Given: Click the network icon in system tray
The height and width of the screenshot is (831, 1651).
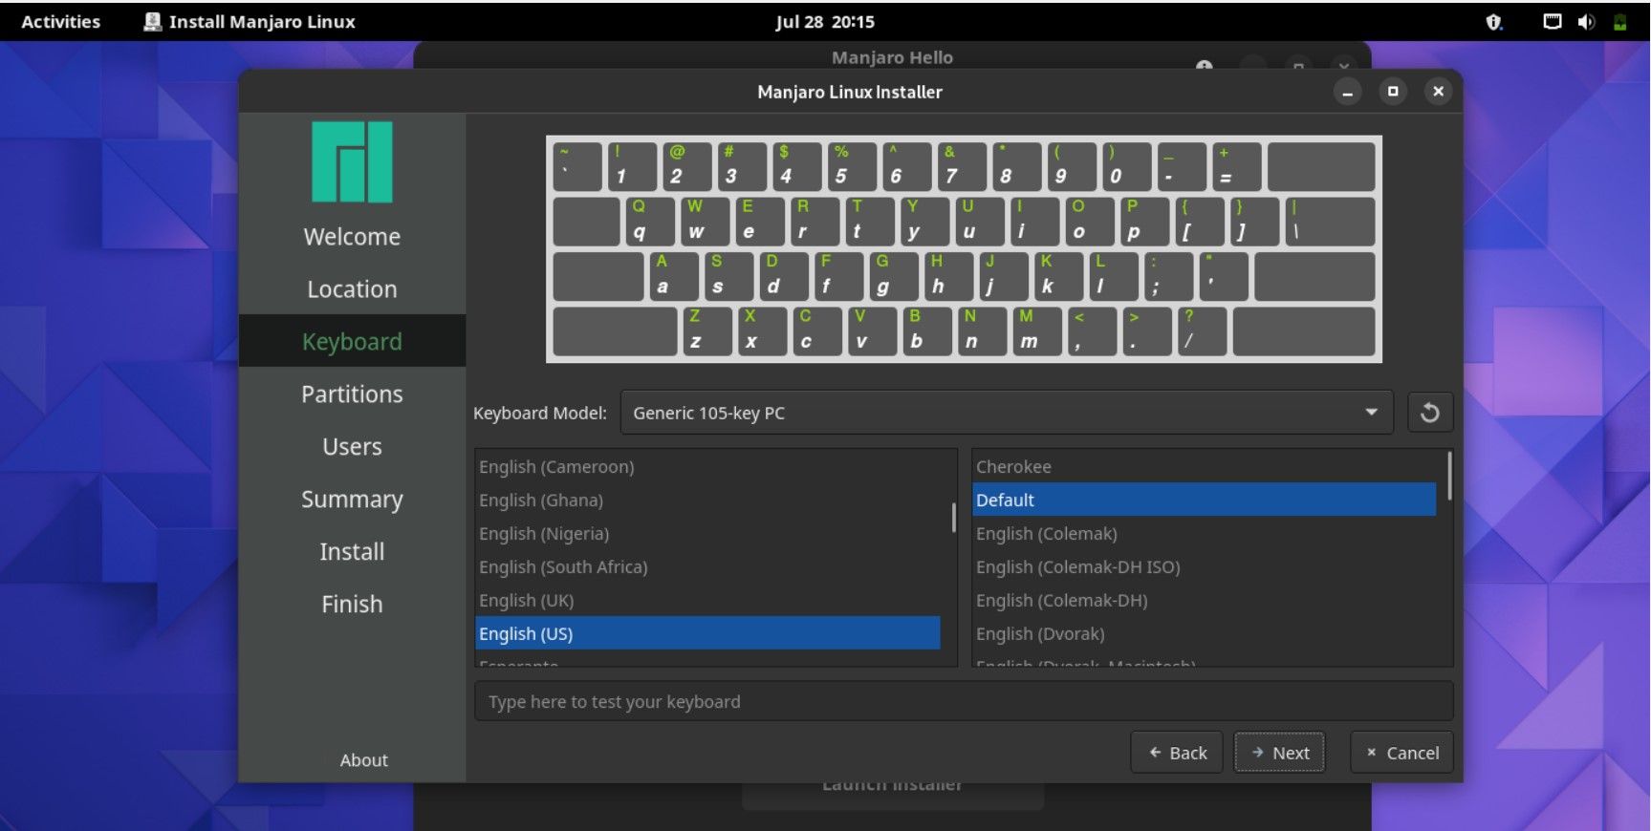Looking at the screenshot, I should (x=1553, y=21).
